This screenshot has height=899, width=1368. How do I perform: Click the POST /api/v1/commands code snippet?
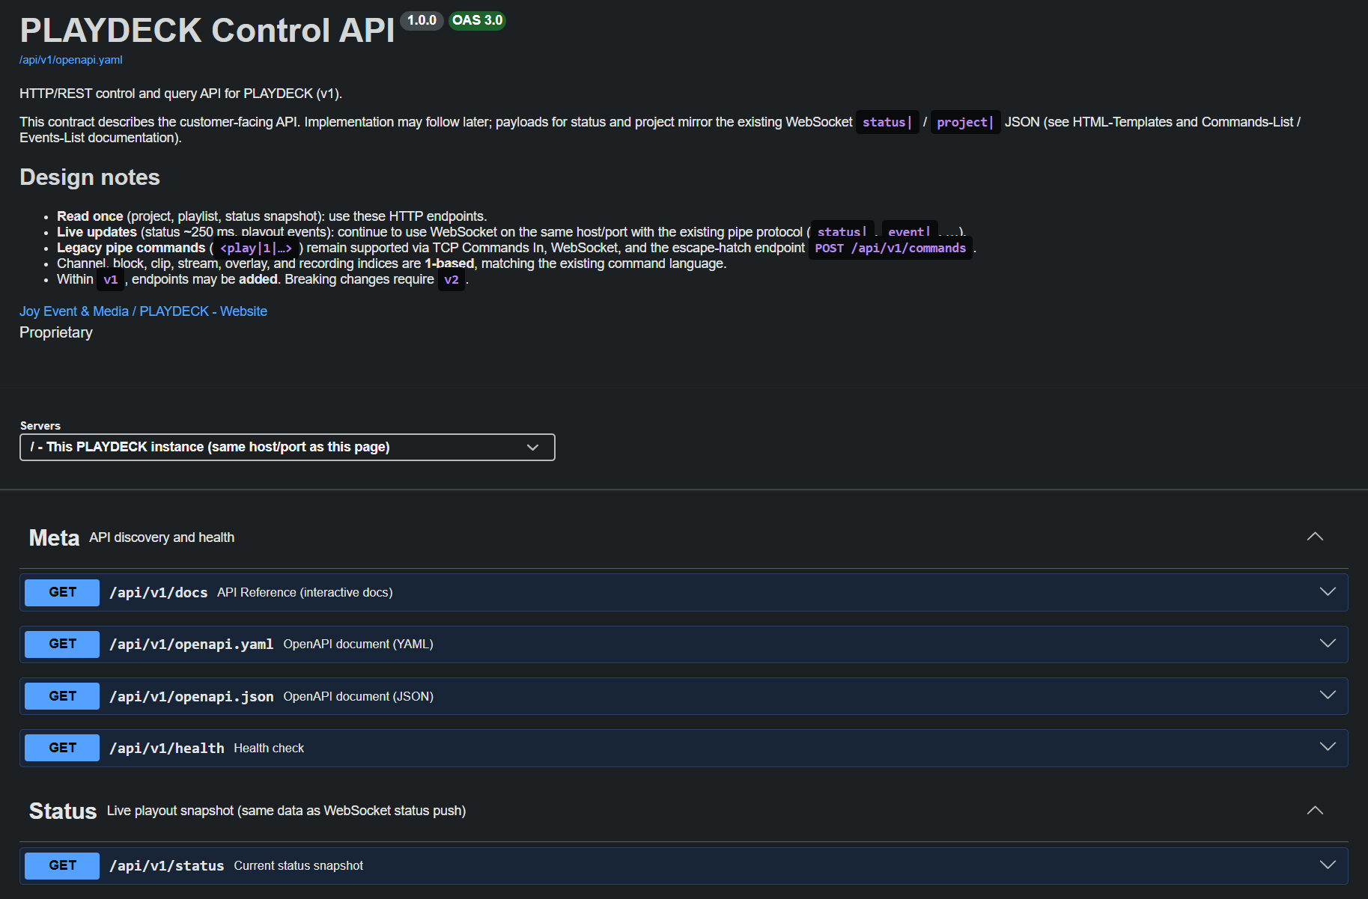[x=890, y=249]
